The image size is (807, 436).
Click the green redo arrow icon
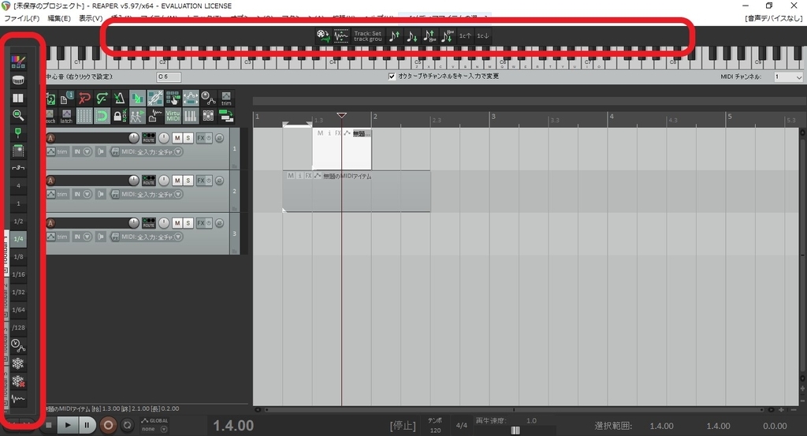[x=102, y=99]
